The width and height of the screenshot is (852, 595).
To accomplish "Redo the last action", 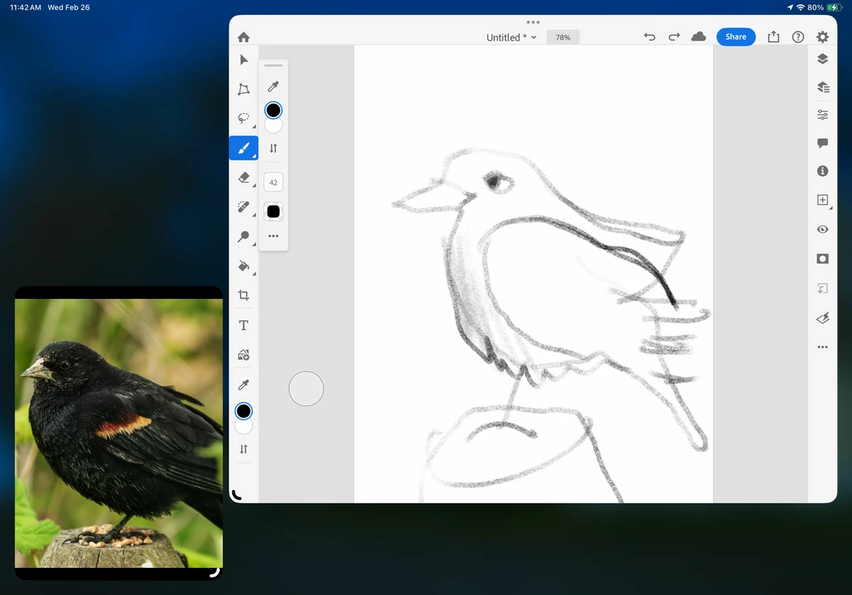I will (x=674, y=37).
